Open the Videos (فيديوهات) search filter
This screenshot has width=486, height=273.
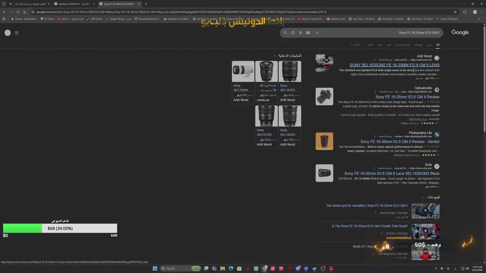[418, 45]
